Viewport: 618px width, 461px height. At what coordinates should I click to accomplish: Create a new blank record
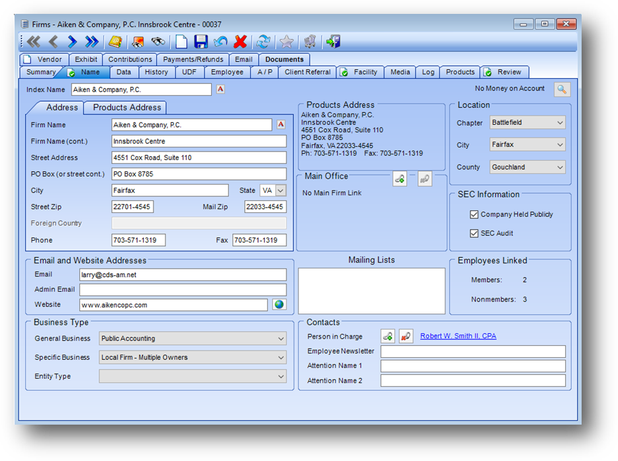pos(181,42)
